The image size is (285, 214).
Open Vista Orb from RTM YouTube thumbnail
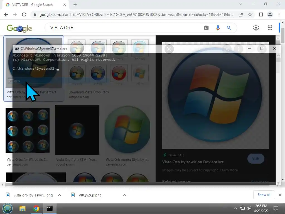click(x=77, y=130)
